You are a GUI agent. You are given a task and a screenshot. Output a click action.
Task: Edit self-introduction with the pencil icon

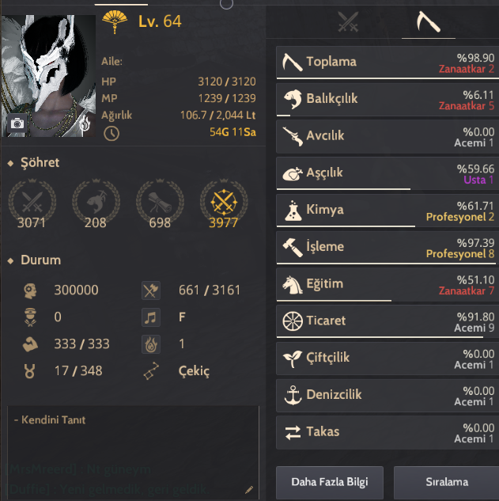249,489
